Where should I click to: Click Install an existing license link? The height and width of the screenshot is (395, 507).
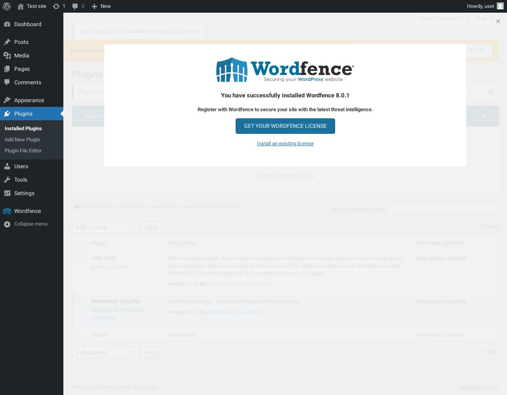click(x=285, y=144)
